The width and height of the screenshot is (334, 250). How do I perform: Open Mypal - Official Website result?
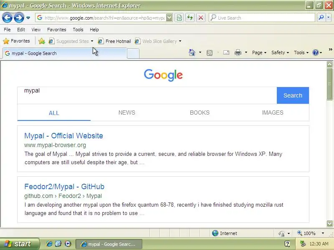[63, 136]
